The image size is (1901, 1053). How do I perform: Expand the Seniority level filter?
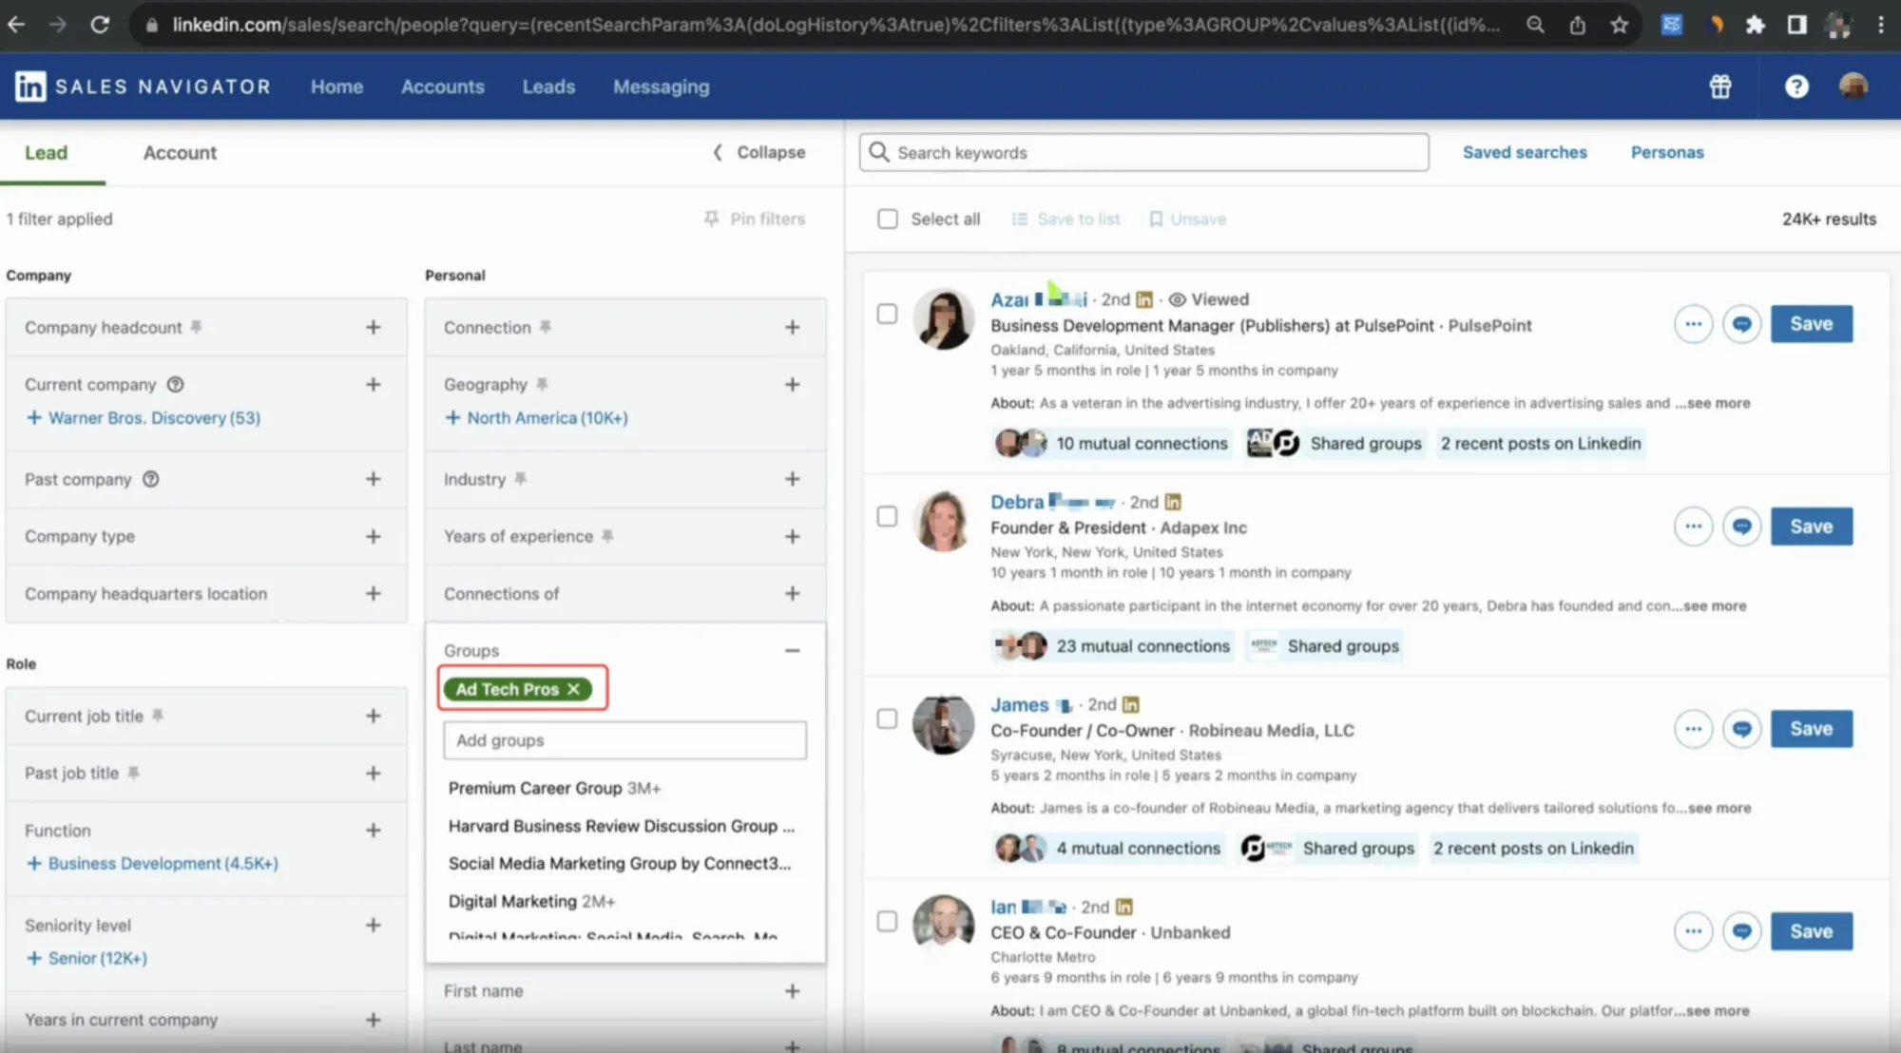coord(373,925)
